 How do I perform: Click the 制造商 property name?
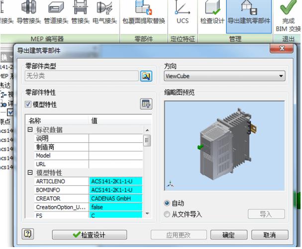pos(45,147)
